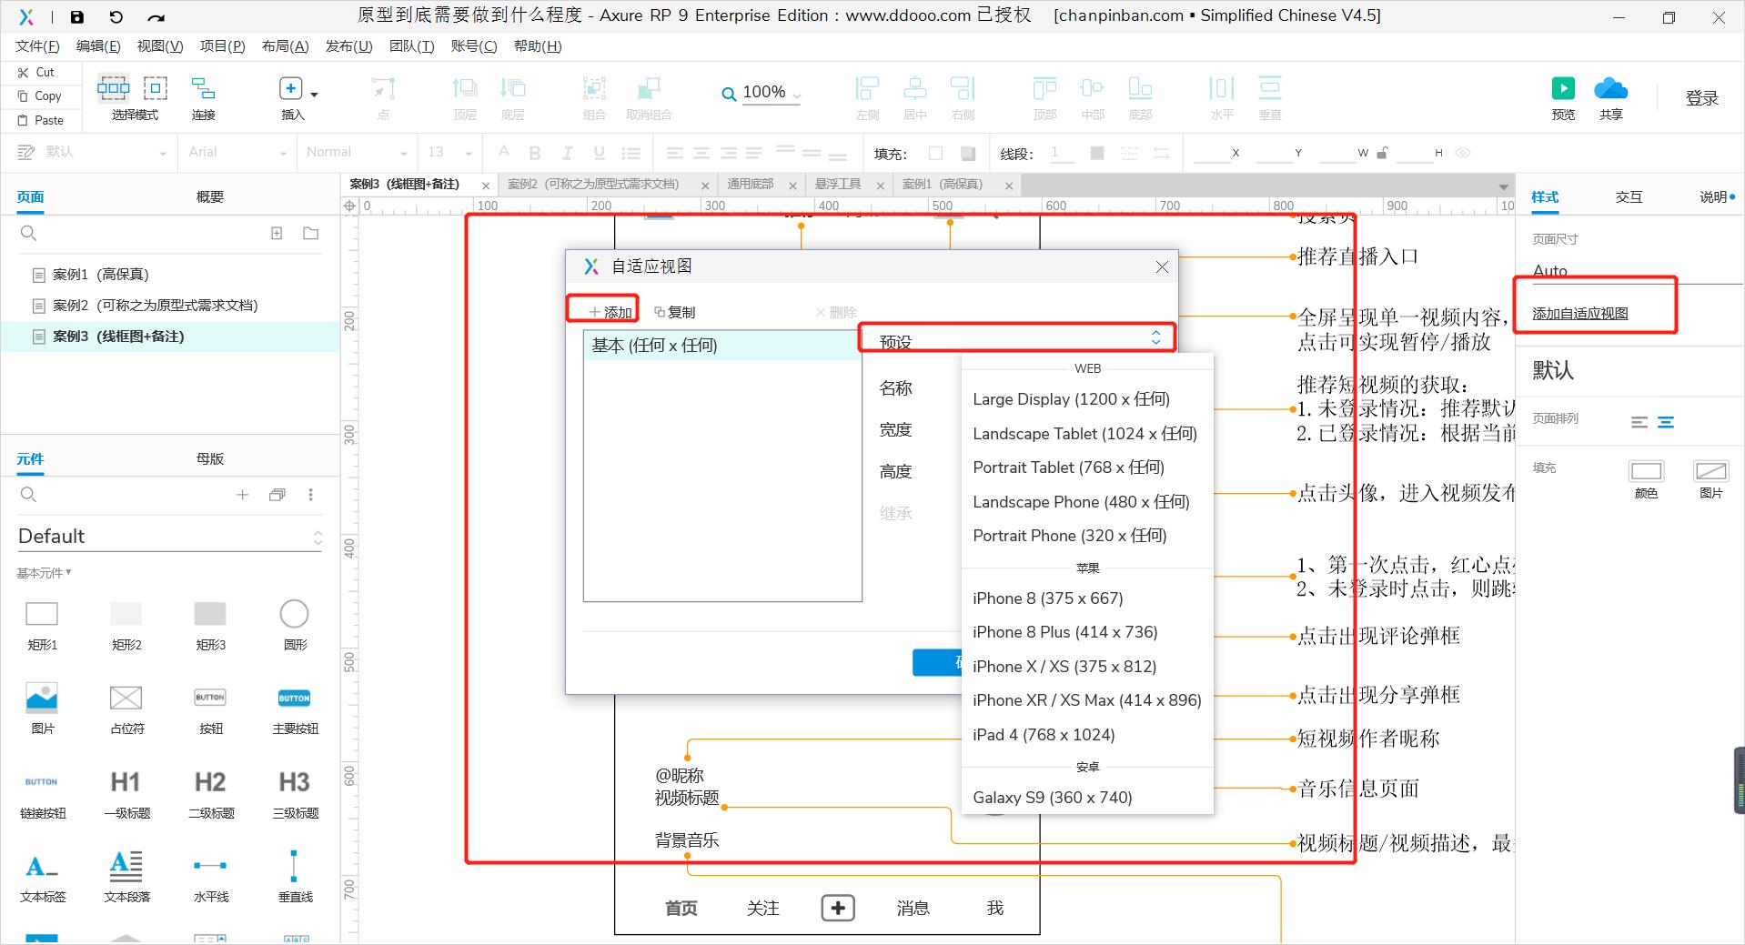The width and height of the screenshot is (1745, 945).
Task: Click the Undo arrow icon
Action: tap(116, 16)
